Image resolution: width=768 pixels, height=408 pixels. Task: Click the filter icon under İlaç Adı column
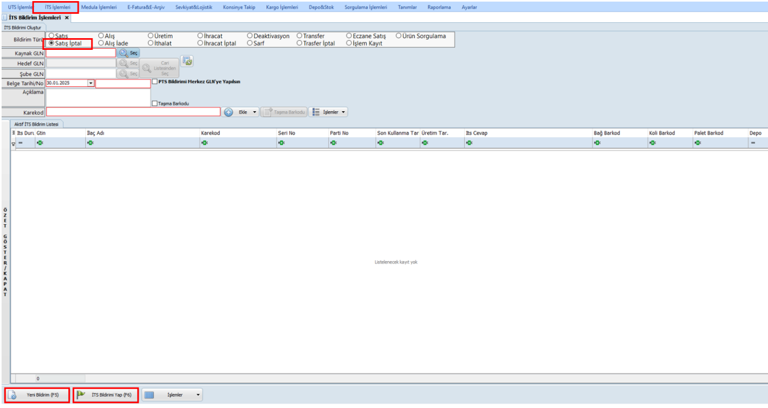click(90, 143)
